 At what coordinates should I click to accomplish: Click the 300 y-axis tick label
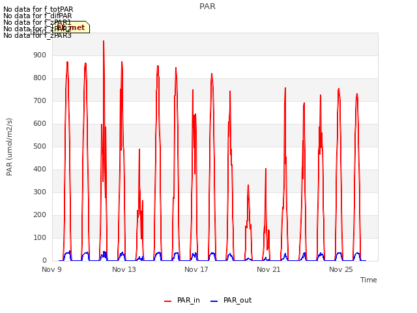coord(40,192)
